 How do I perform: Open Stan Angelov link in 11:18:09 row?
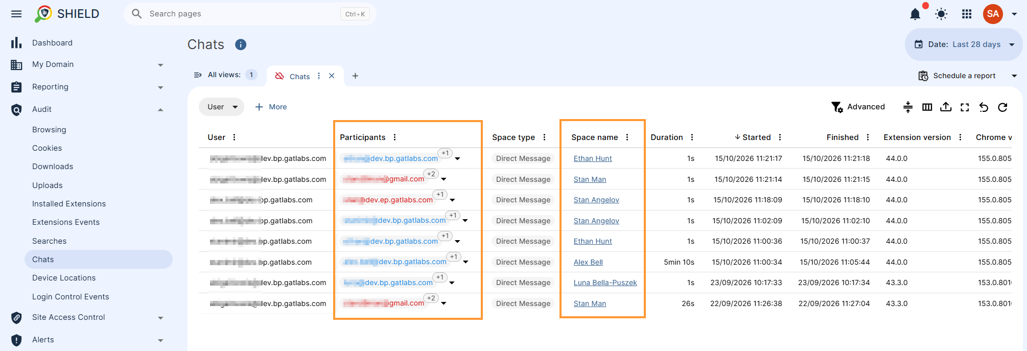[596, 200]
